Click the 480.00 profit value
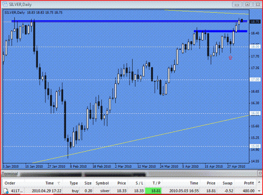263x195 pixels. pos(249,191)
